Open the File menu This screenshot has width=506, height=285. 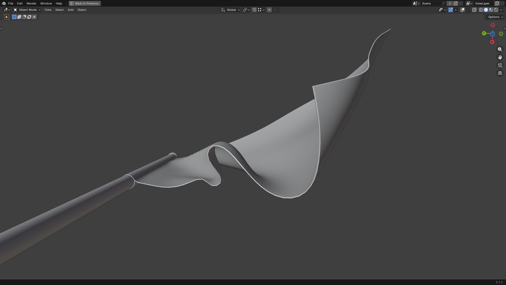pos(11,3)
